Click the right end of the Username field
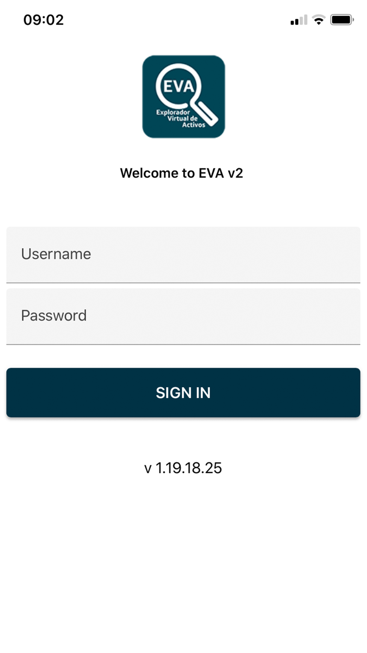367x653 pixels. click(x=345, y=255)
